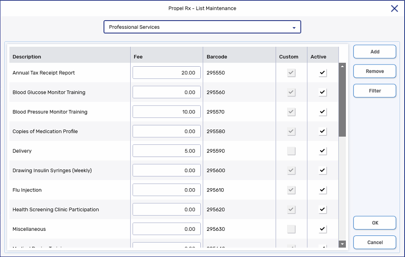
Task: Click the Fee field for Blood Pressure Monitor Training
Action: click(167, 112)
